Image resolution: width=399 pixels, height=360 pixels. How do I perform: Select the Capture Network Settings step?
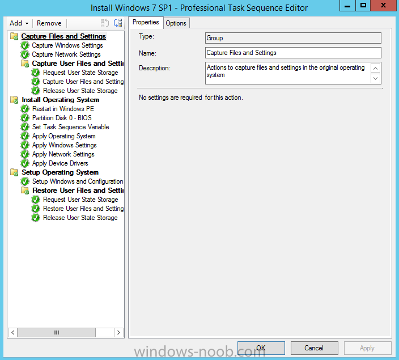point(66,54)
